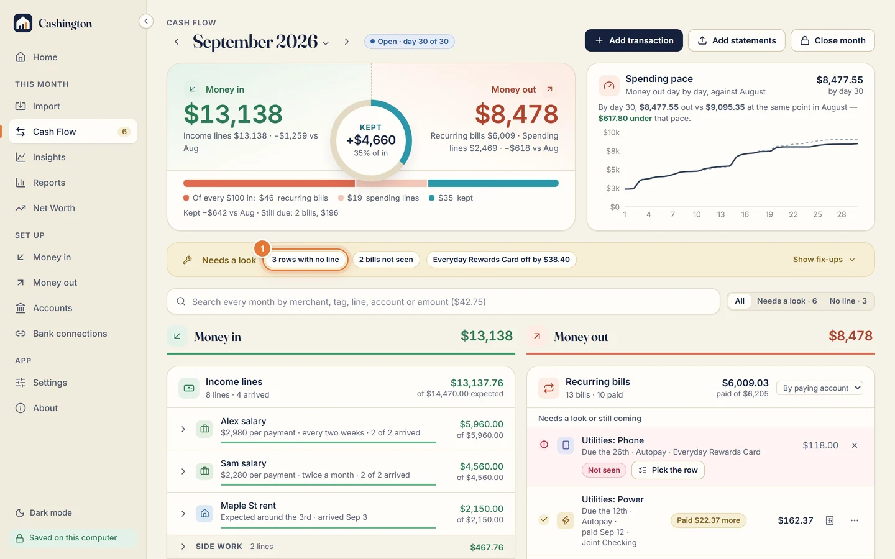Go to the previous month arrow
895x559 pixels.
coord(177,42)
